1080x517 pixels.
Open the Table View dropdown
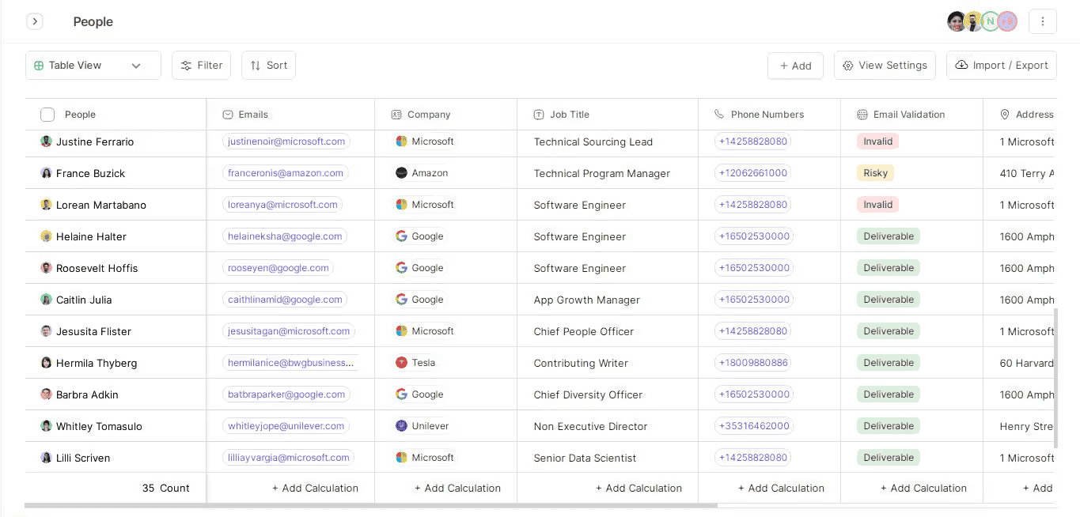[135, 65]
